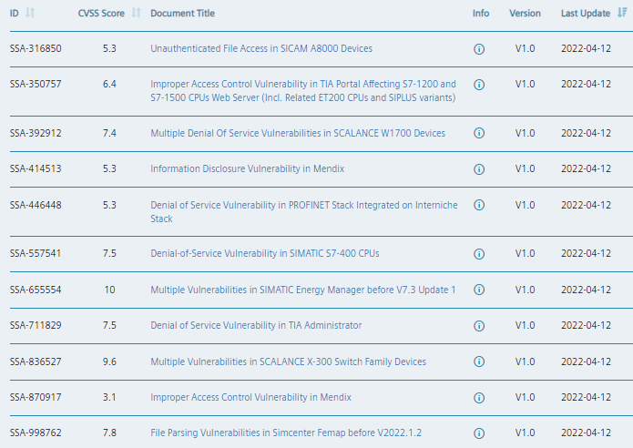The height and width of the screenshot is (448, 633).
Task: Select ID cell SSA-870917
Action: (x=36, y=397)
